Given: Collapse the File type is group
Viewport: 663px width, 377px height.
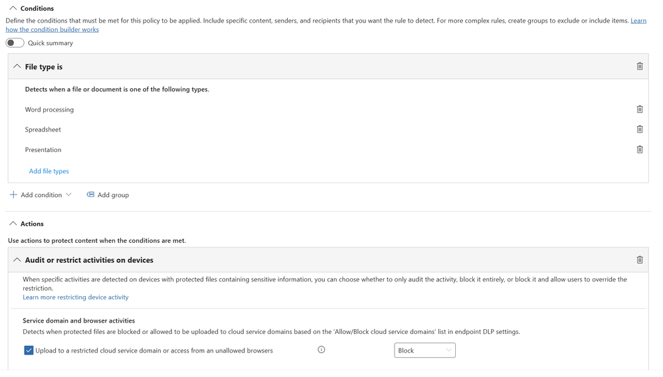Looking at the screenshot, I should (x=17, y=66).
